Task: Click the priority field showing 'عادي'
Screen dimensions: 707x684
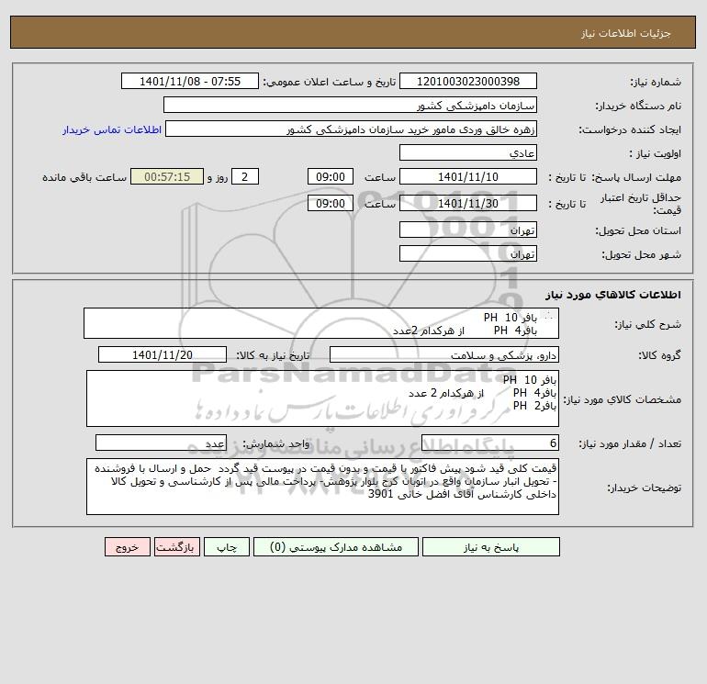Action: 468,152
